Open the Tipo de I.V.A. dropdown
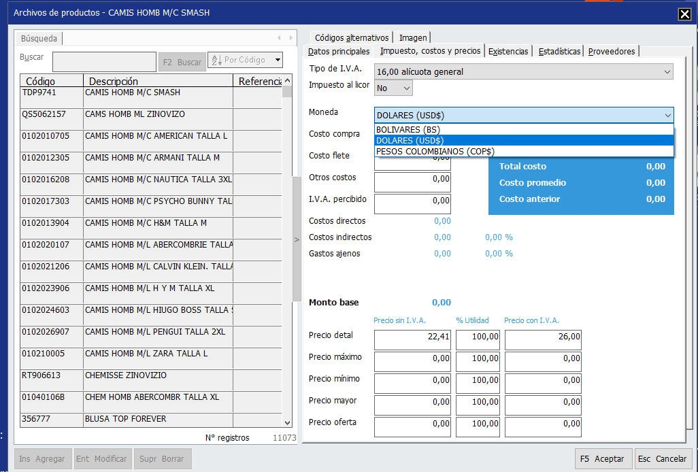The height and width of the screenshot is (472, 698). click(523, 71)
